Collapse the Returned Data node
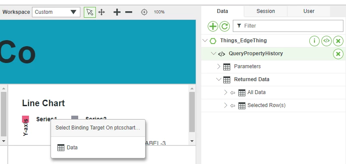The width and height of the screenshot is (346, 164). point(219,79)
